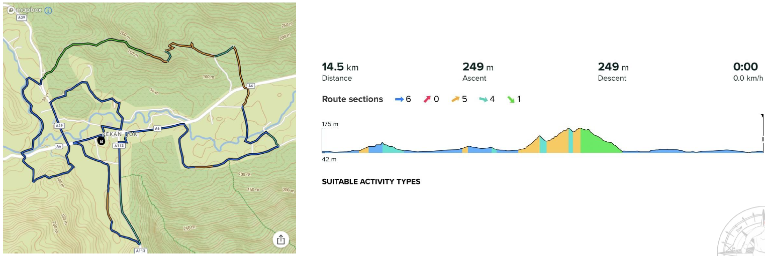The image size is (765, 256).
Task: Select the green downhill arrow icon
Action: point(511,99)
